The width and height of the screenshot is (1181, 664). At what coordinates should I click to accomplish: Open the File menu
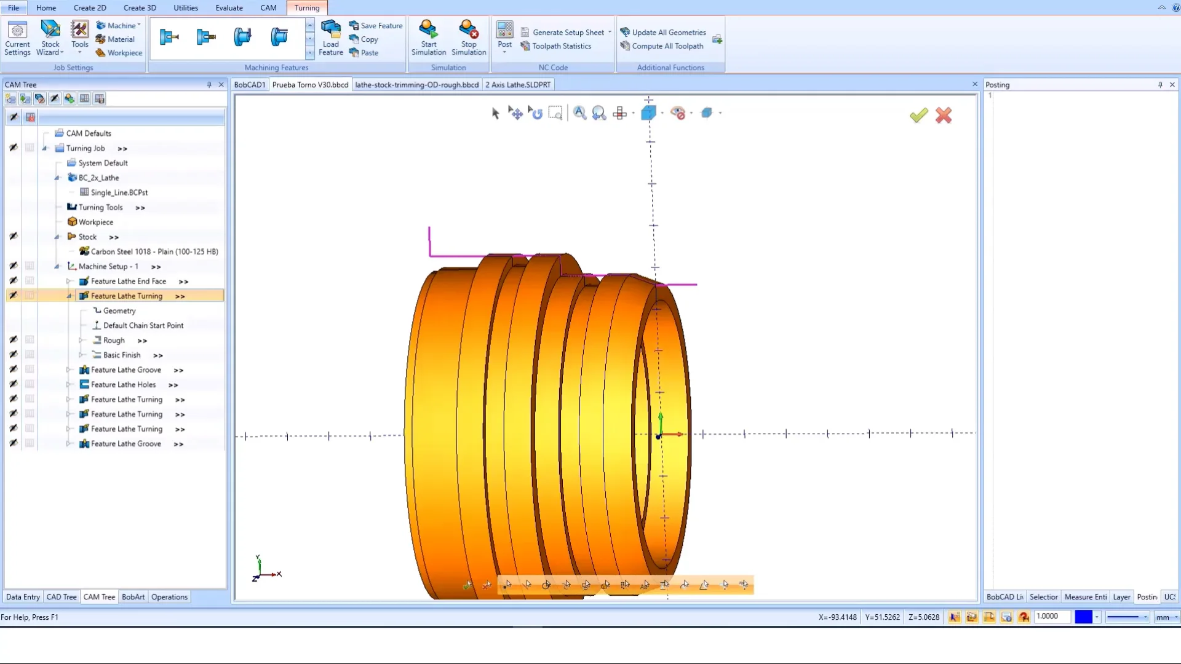tap(14, 8)
